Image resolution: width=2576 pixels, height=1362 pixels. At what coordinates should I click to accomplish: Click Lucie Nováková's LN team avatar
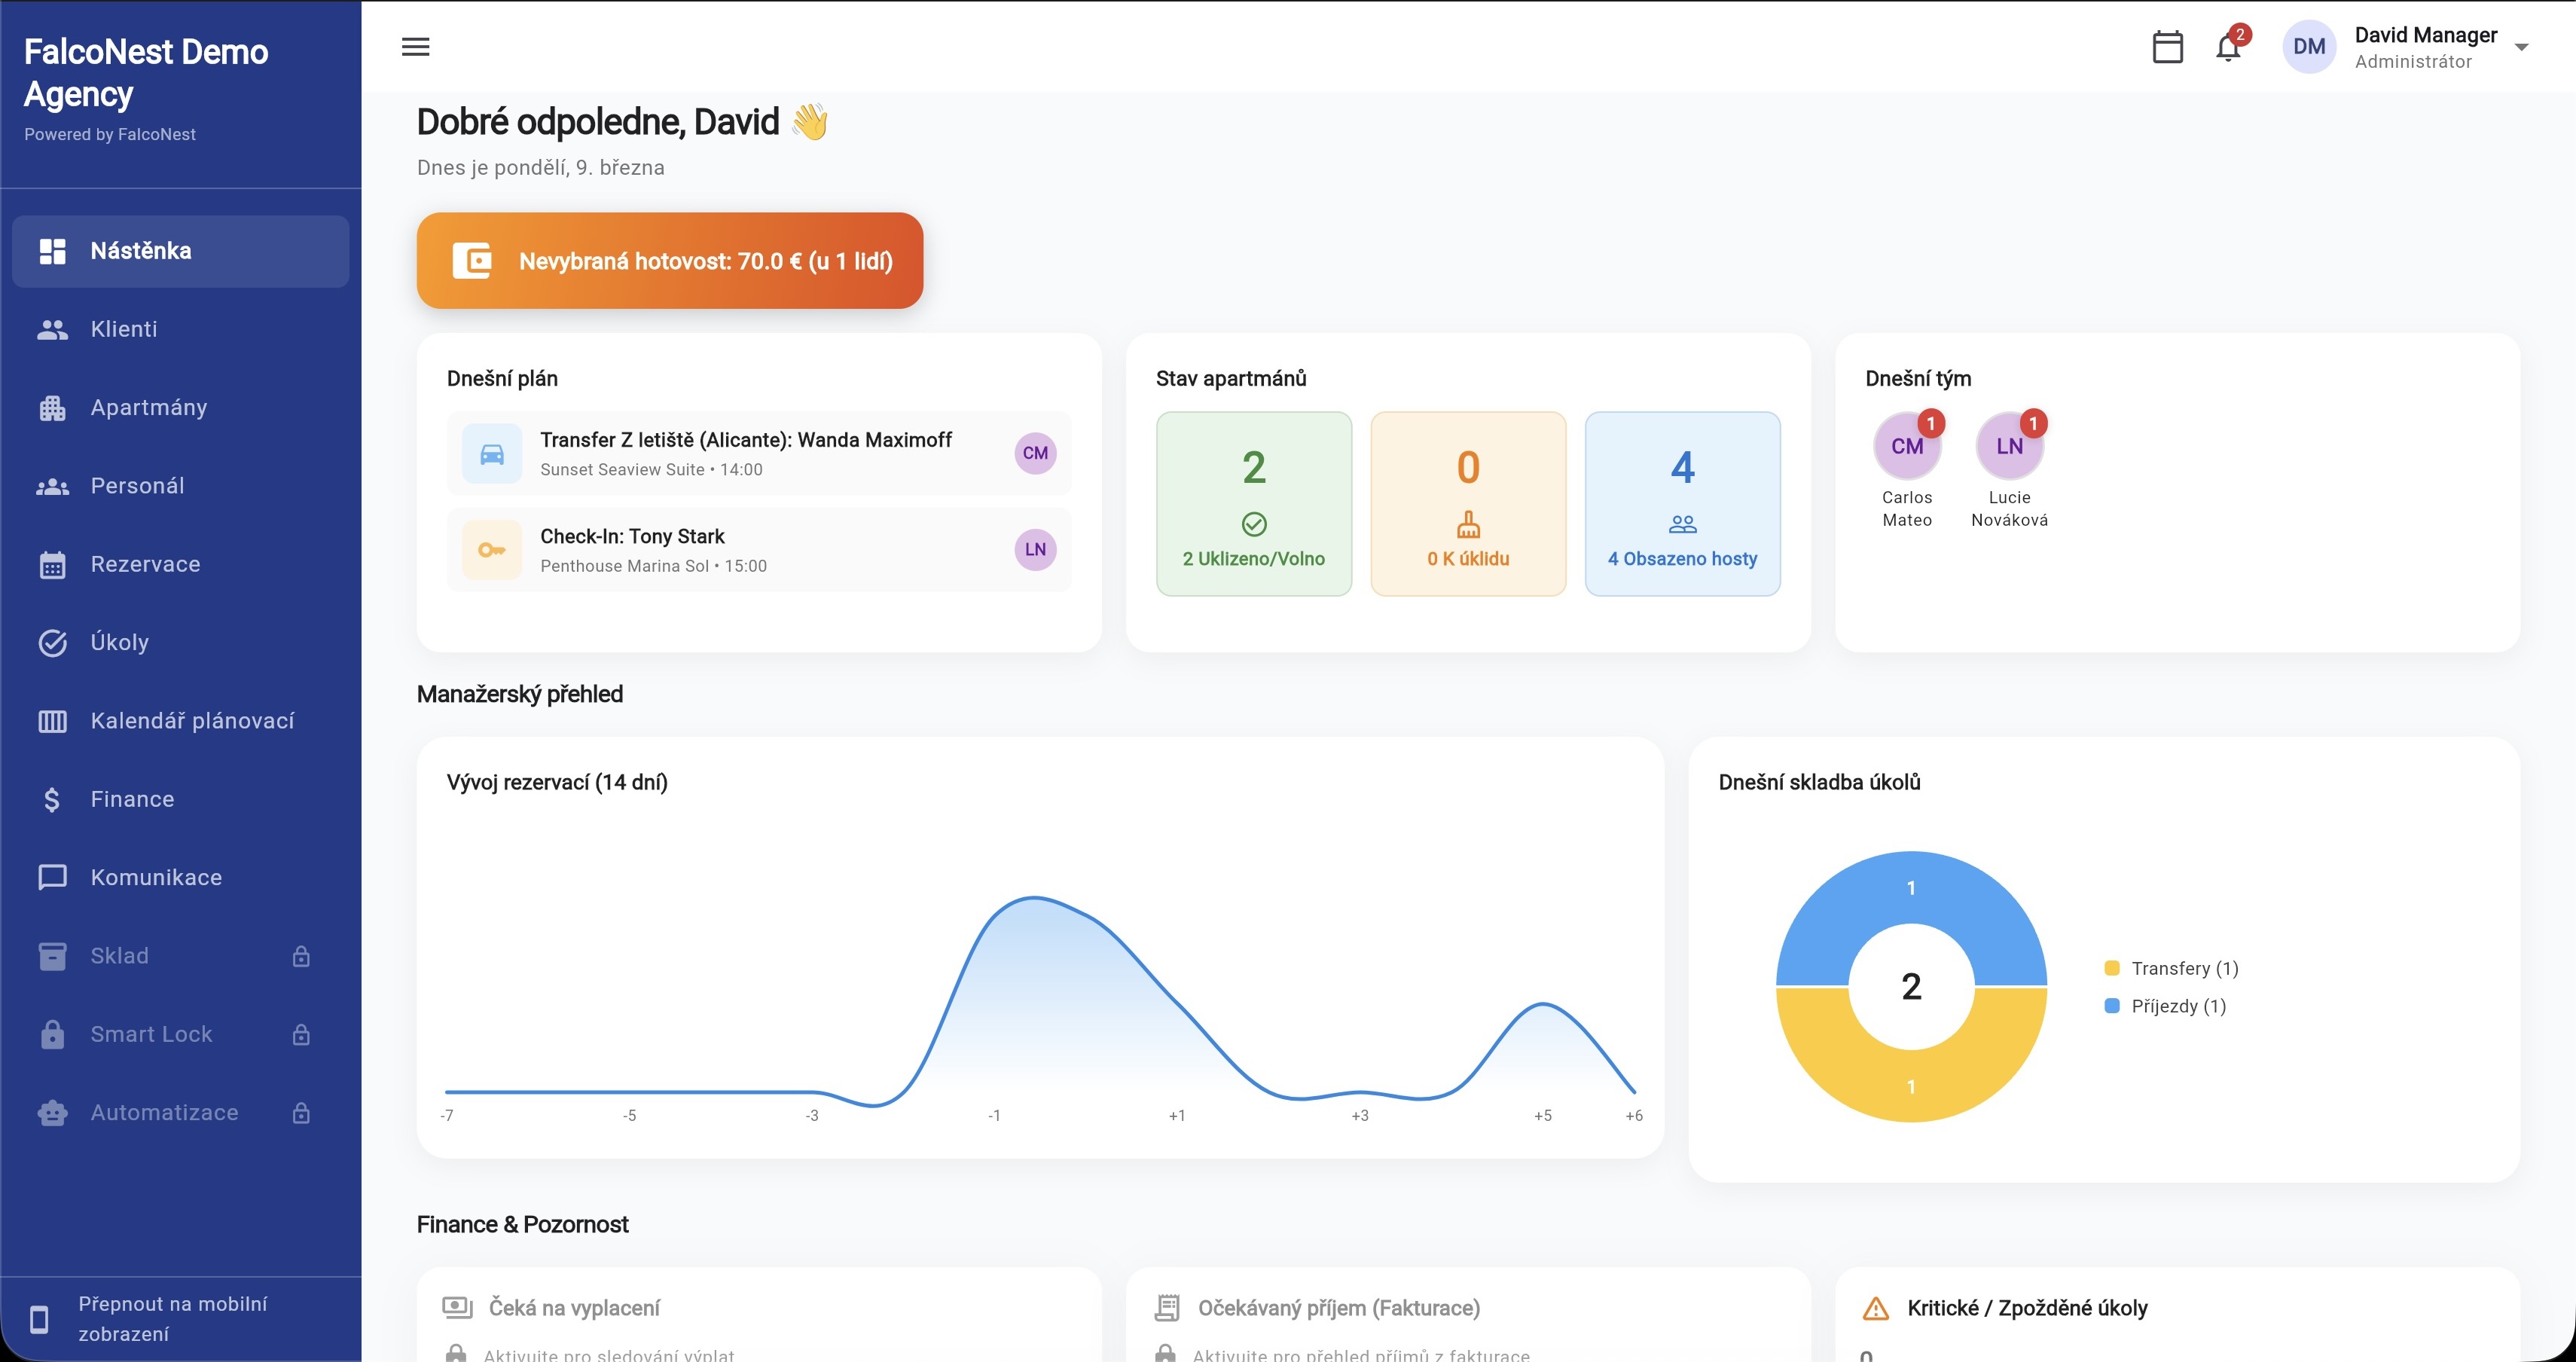click(x=2008, y=446)
